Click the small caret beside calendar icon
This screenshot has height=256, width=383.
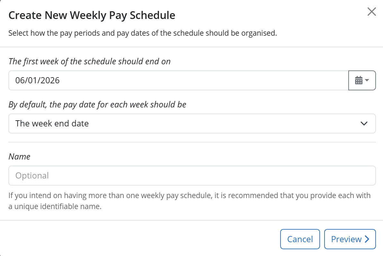click(367, 80)
